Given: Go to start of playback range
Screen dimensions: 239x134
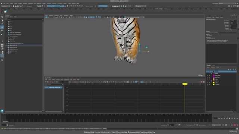Looking at the screenshot, I should [219, 118].
